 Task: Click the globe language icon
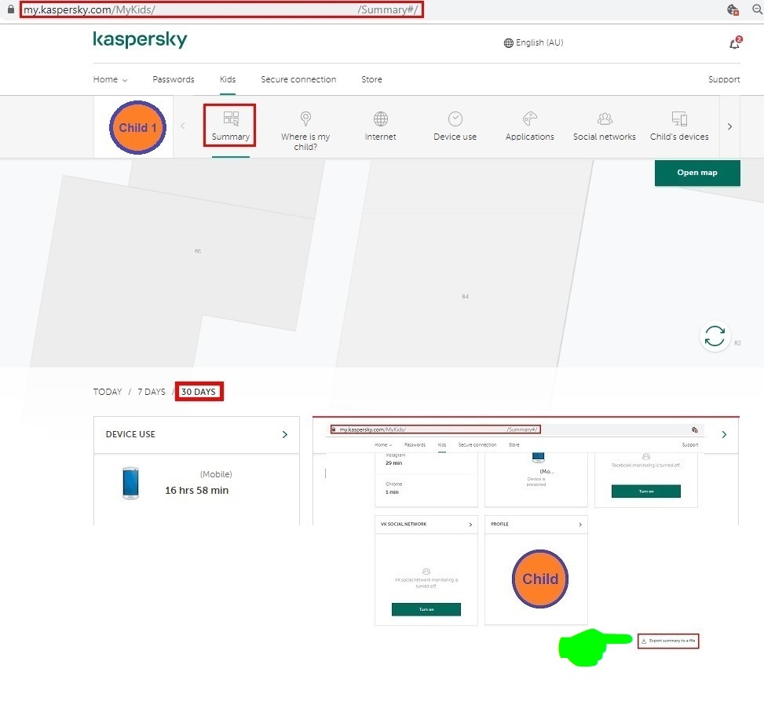508,43
